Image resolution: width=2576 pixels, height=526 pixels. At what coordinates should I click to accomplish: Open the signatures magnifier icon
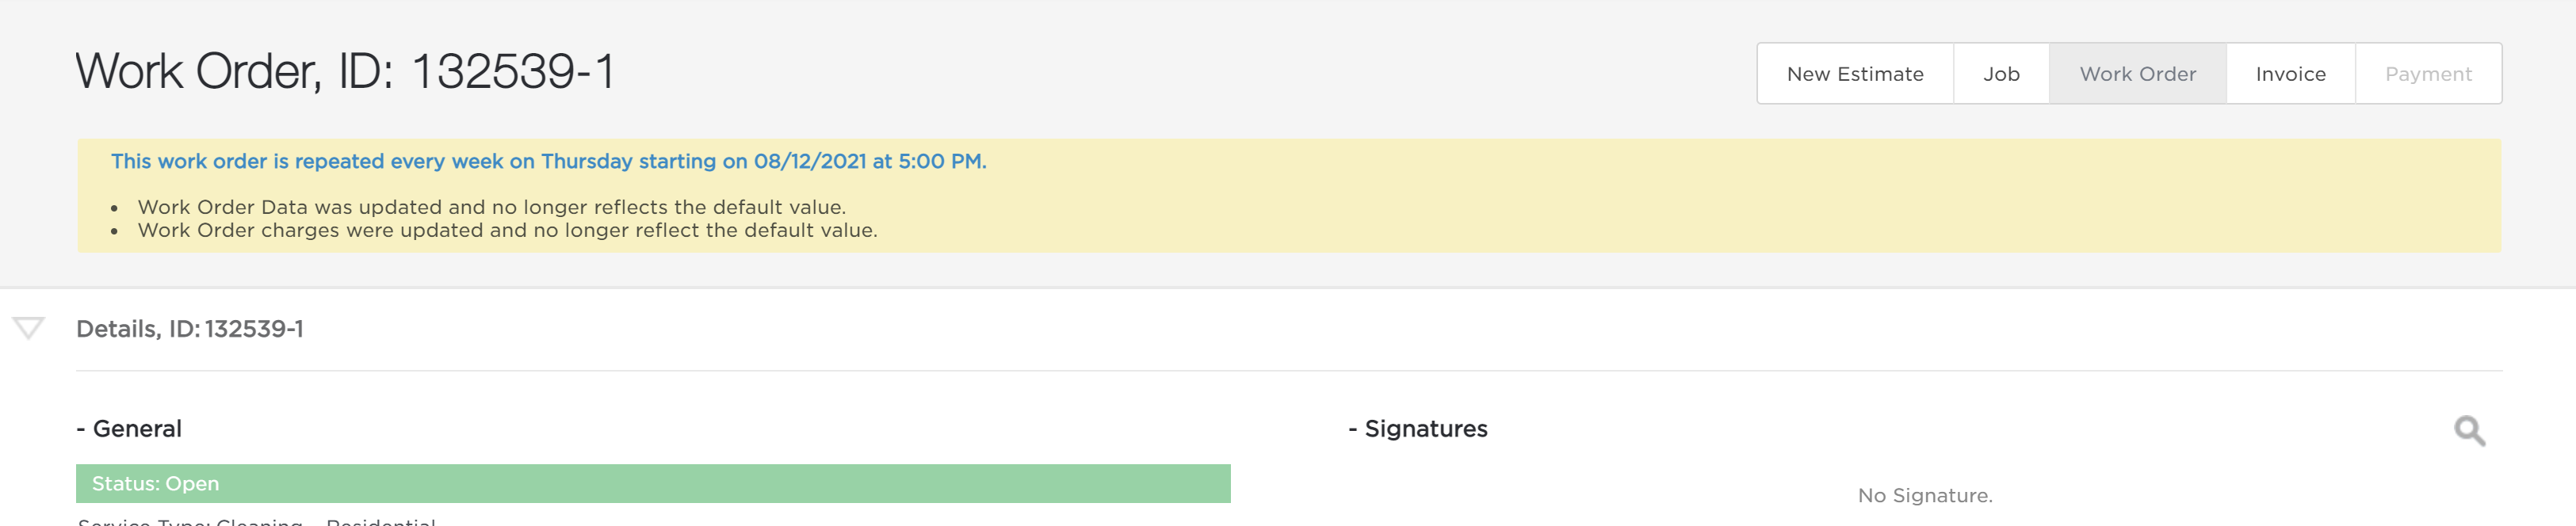[2469, 431]
